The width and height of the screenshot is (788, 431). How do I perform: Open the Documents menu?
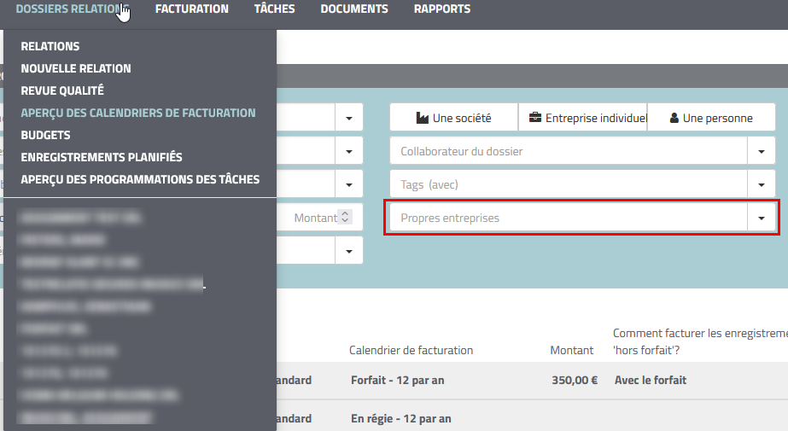(354, 9)
